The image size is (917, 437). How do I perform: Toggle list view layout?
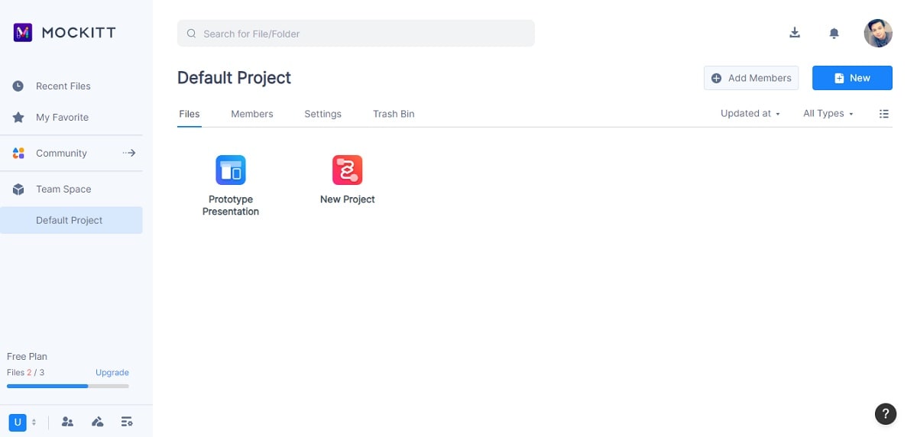[884, 114]
